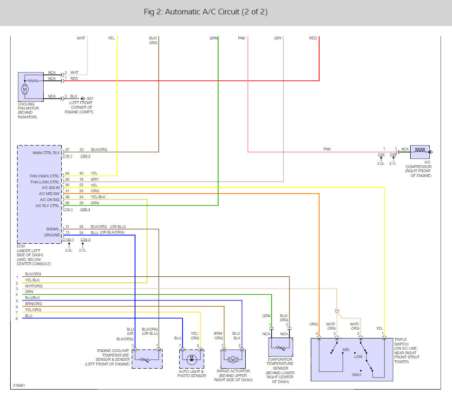The width and height of the screenshot is (452, 397).
Task: Click the 'PNK' label on the compressor wire
Action: (327, 149)
